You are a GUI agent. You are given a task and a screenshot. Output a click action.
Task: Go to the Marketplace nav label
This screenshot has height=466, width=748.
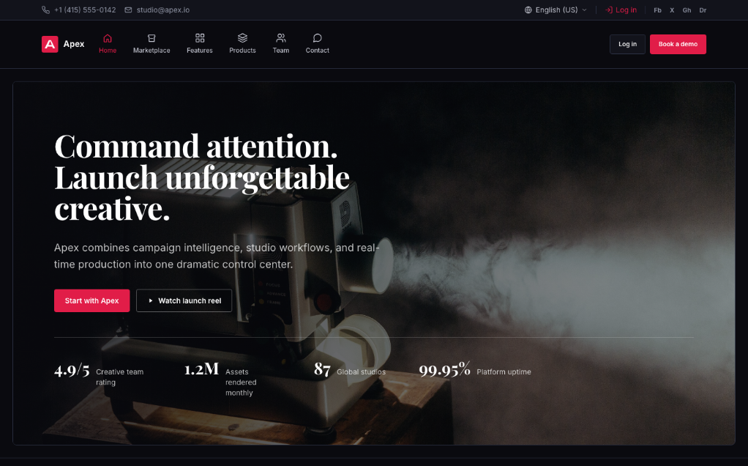click(152, 50)
